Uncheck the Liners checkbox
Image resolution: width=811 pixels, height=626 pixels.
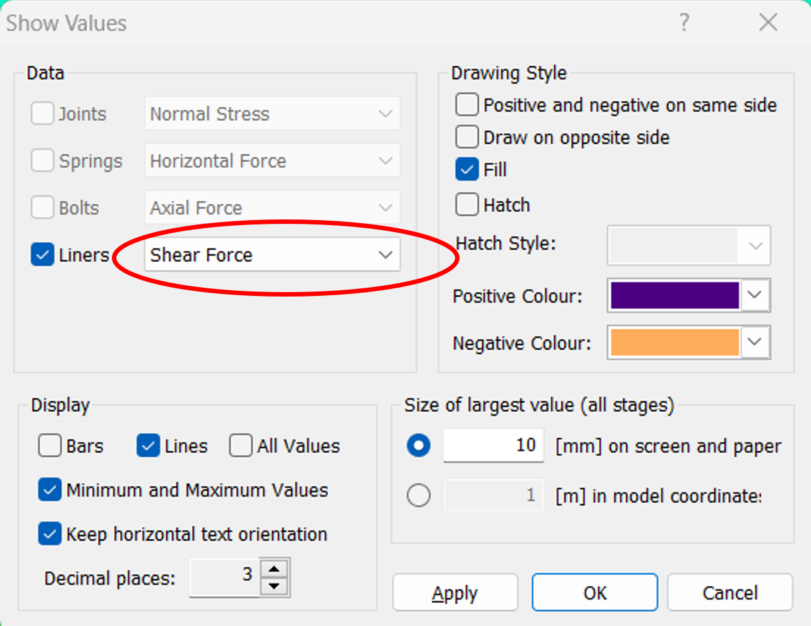pyautogui.click(x=42, y=255)
